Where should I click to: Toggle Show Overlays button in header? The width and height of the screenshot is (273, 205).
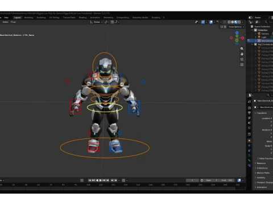211,22
